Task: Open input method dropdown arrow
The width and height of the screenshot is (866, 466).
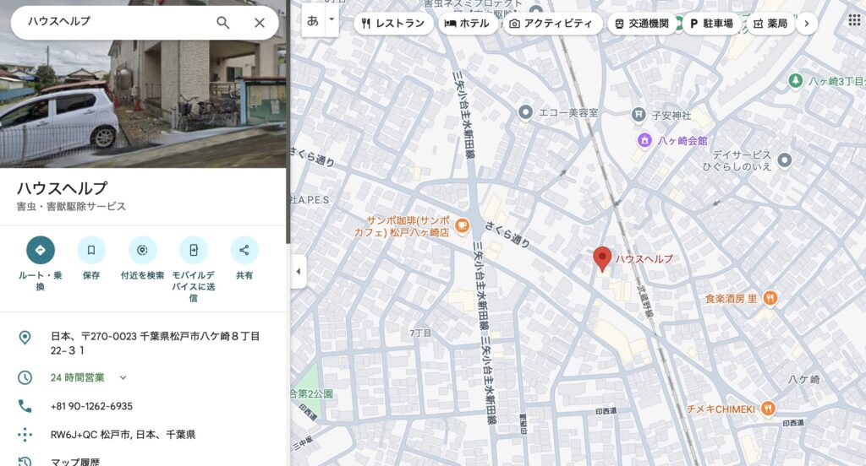Action: tap(332, 20)
